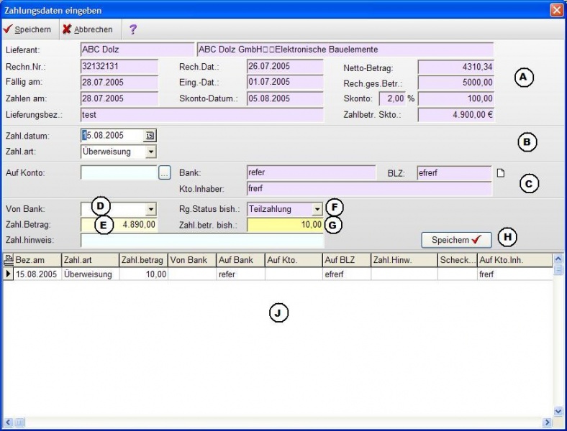Screen dimensions: 567x431
Task: Click the Rech.ges.Betr. field 5000,00
Action: 455,83
